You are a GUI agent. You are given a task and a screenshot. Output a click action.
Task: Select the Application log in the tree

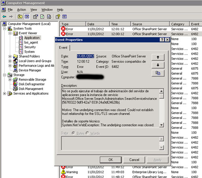click(32, 38)
